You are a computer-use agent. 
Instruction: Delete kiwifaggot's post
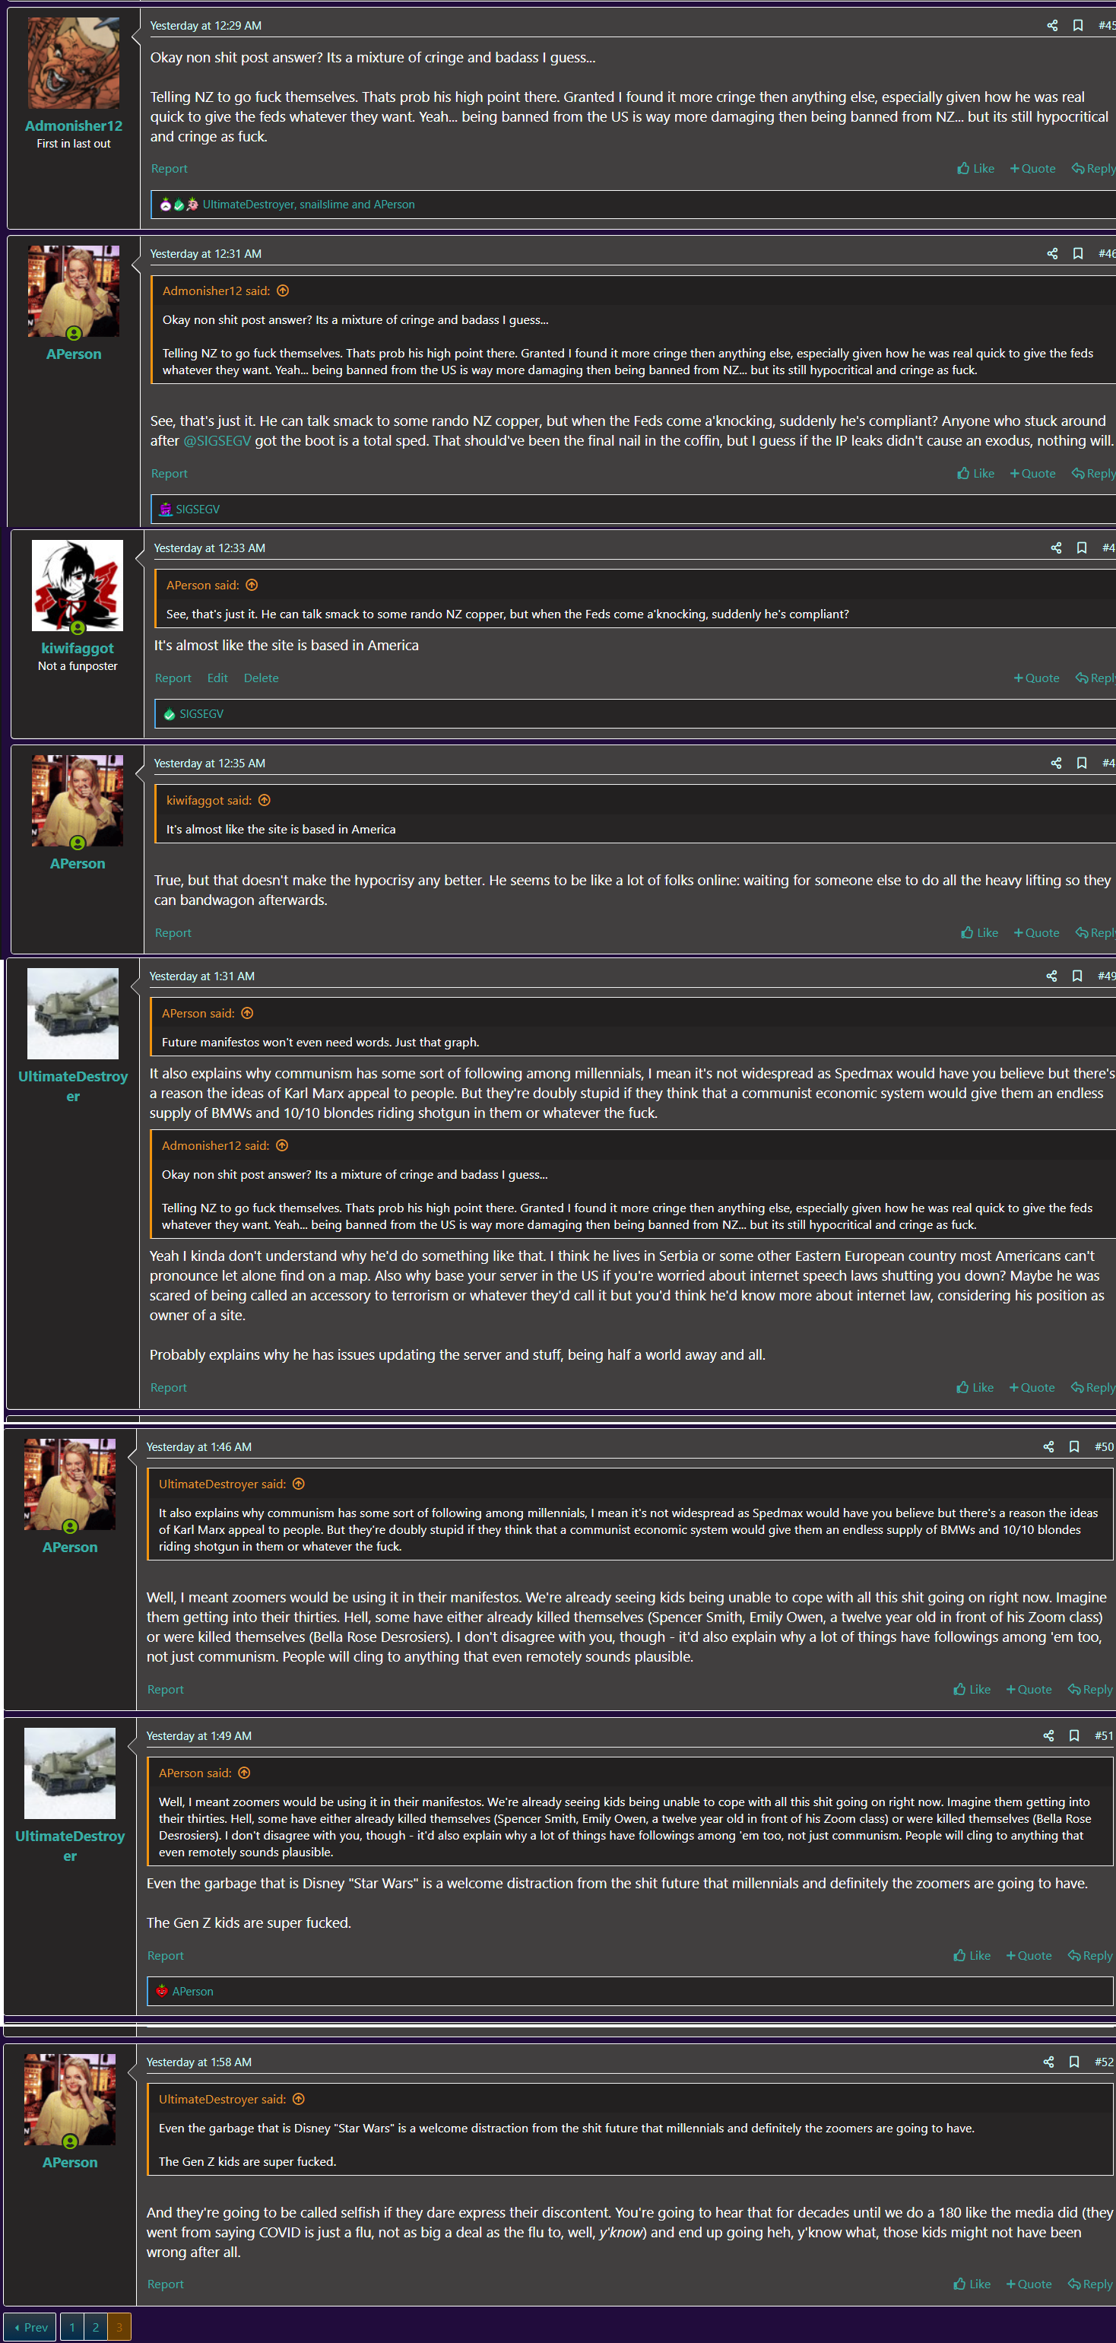261,678
